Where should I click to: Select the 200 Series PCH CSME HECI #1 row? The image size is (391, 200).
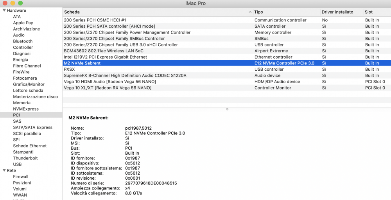pos(227,20)
